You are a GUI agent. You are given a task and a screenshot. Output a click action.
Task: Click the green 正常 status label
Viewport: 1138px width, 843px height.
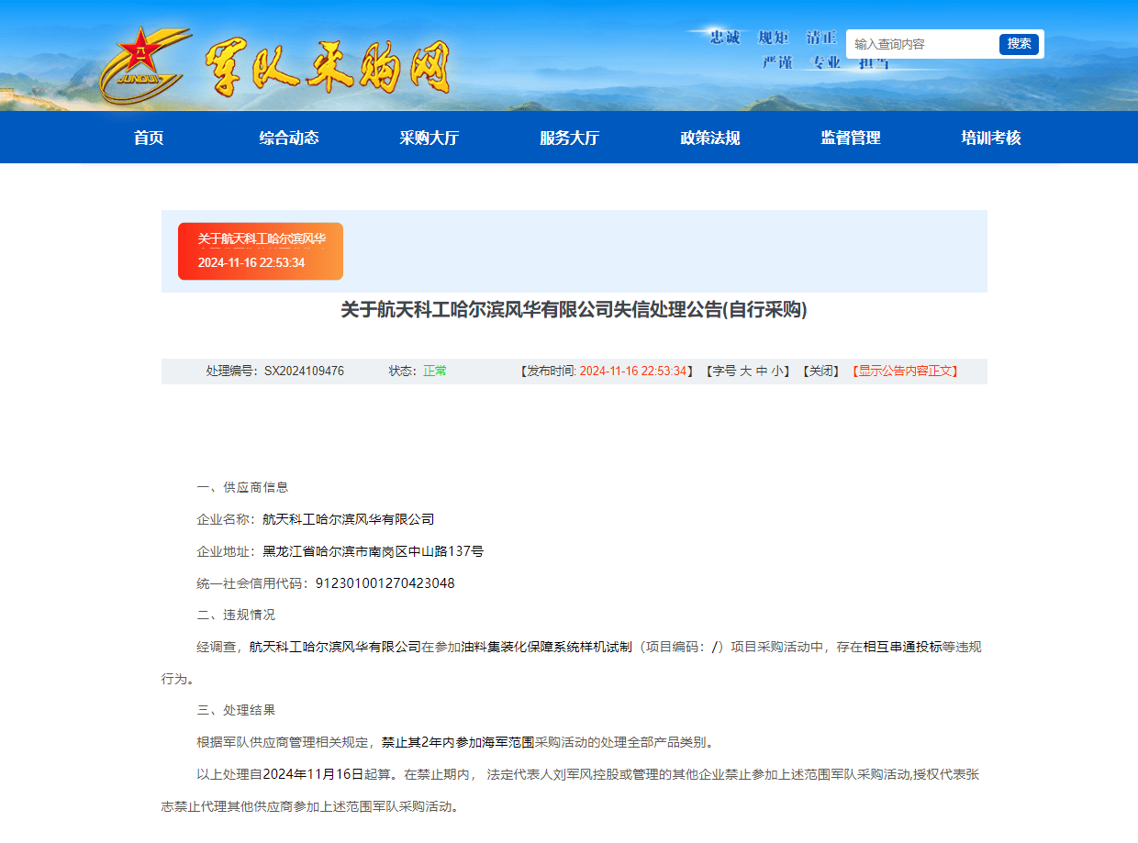click(x=434, y=372)
